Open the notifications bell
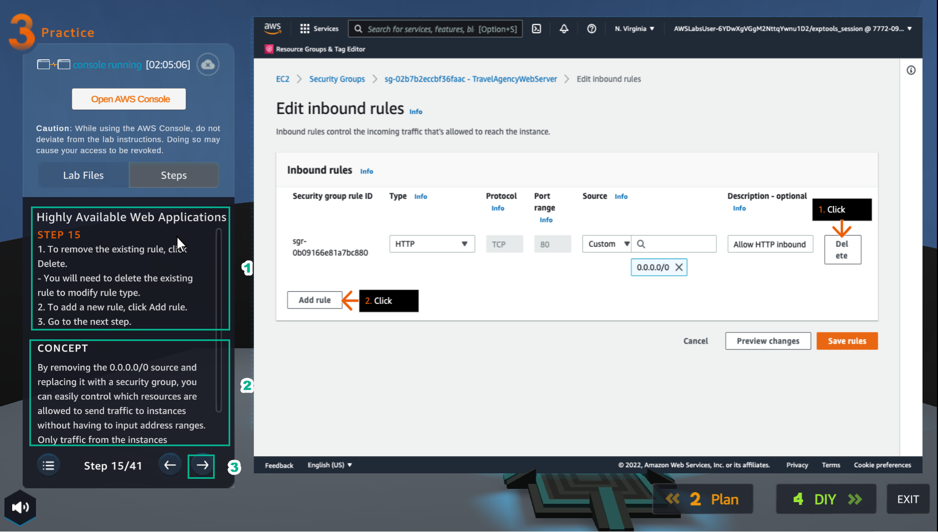The height and width of the screenshot is (532, 938). [x=564, y=29]
